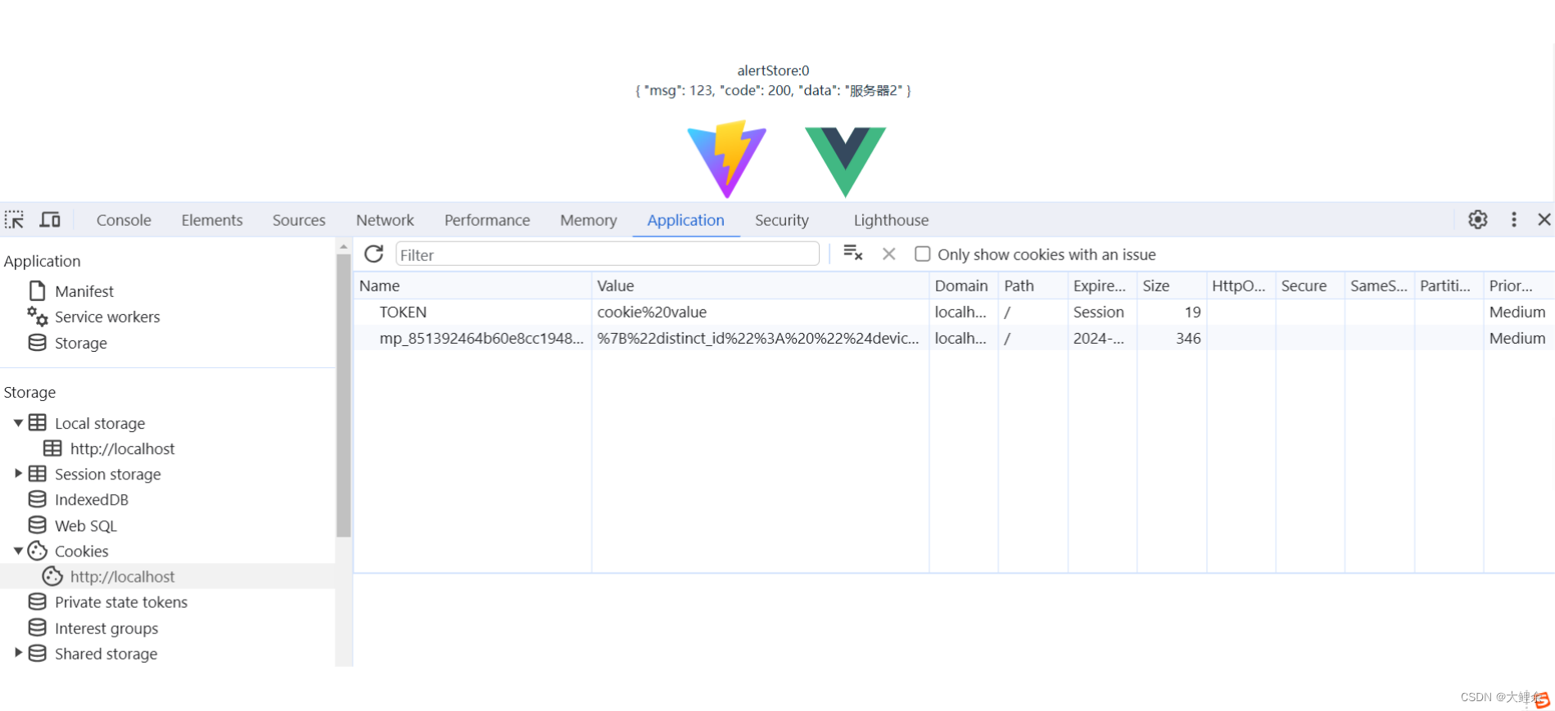The height and width of the screenshot is (711, 1555).
Task: Close the DevTools panel
Action: (1544, 219)
